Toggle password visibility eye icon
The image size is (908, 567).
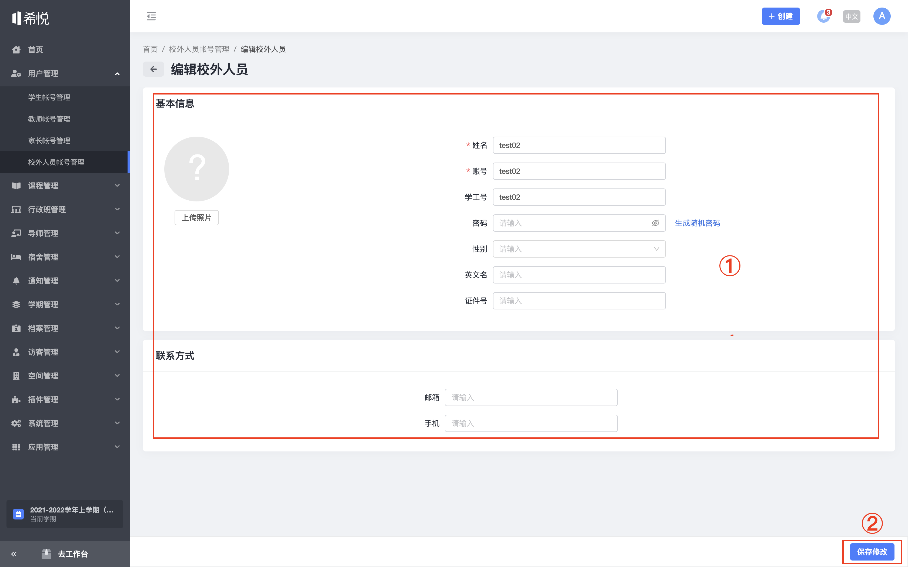[656, 223]
